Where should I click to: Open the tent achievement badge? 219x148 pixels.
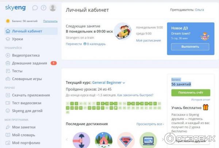point(104,140)
